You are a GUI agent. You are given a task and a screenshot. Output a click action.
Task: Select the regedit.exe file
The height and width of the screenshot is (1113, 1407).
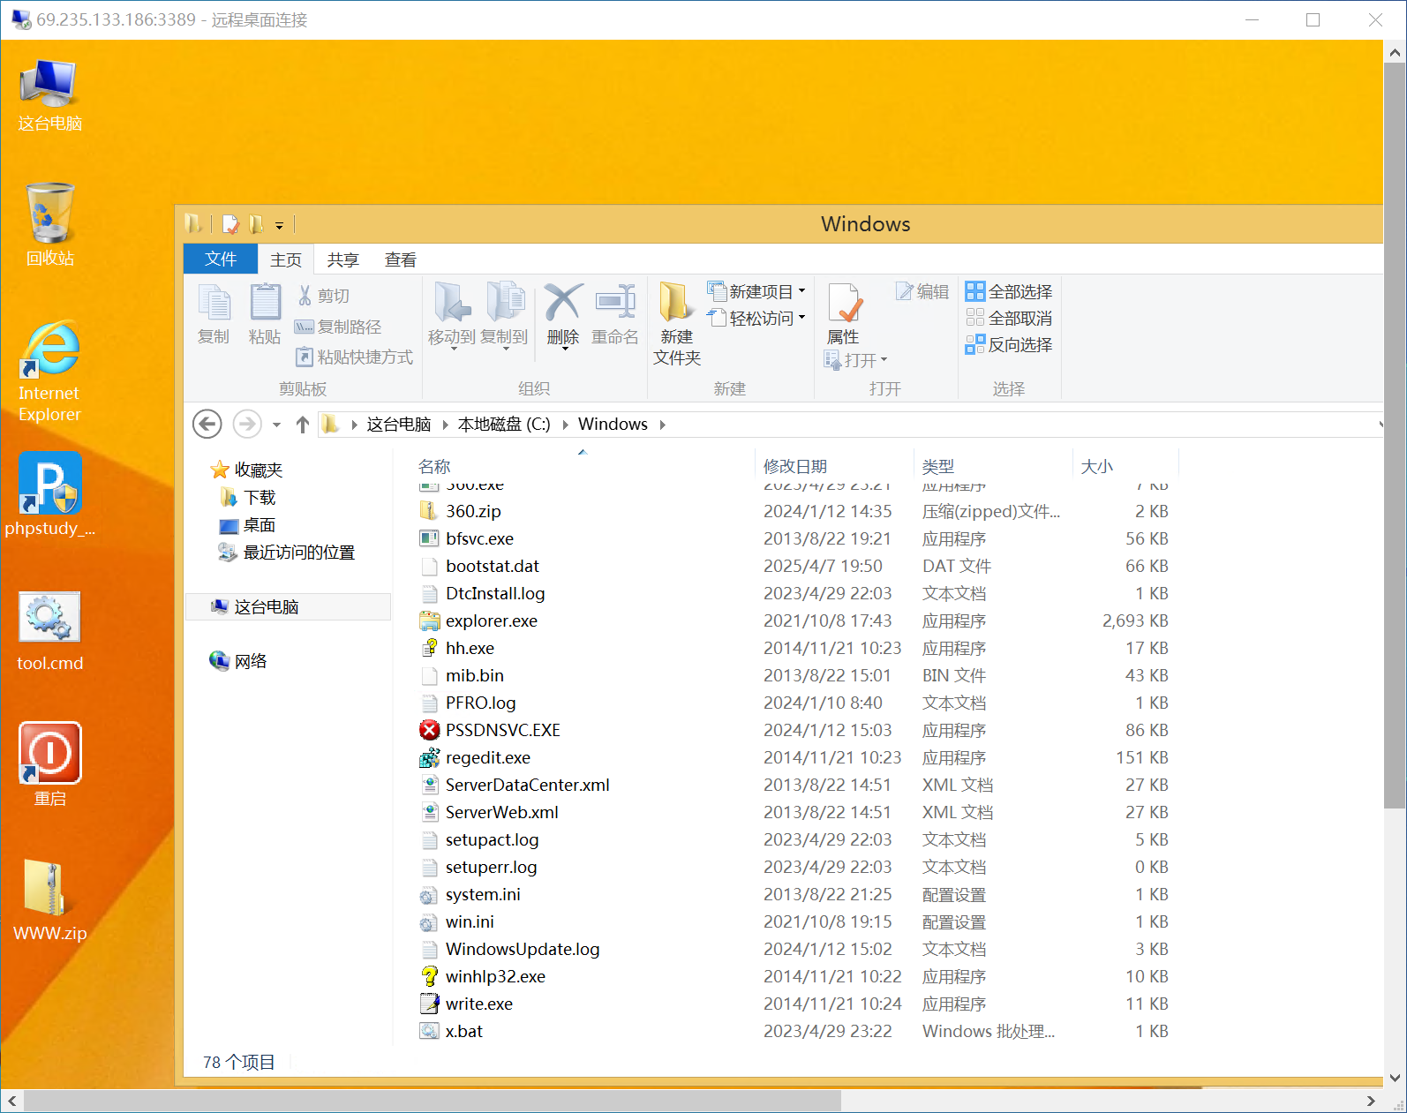pyautogui.click(x=487, y=757)
